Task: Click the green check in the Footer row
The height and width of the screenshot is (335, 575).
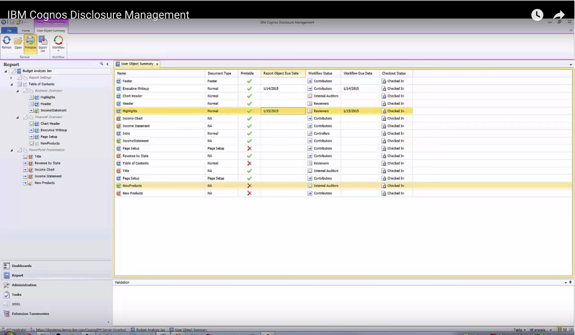Action: (x=249, y=81)
